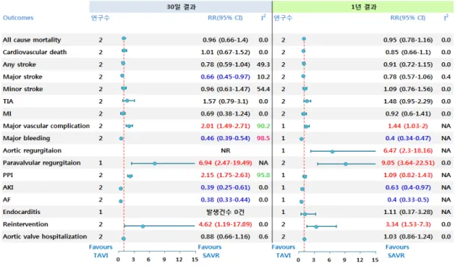Click the '30일 결과' header
Image resolution: width=458 pixels, height=266 pixels.
pyautogui.click(x=181, y=7)
